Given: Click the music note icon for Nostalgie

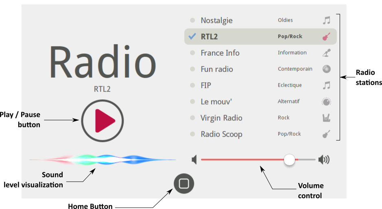Looking at the screenshot, I should click(x=326, y=20).
